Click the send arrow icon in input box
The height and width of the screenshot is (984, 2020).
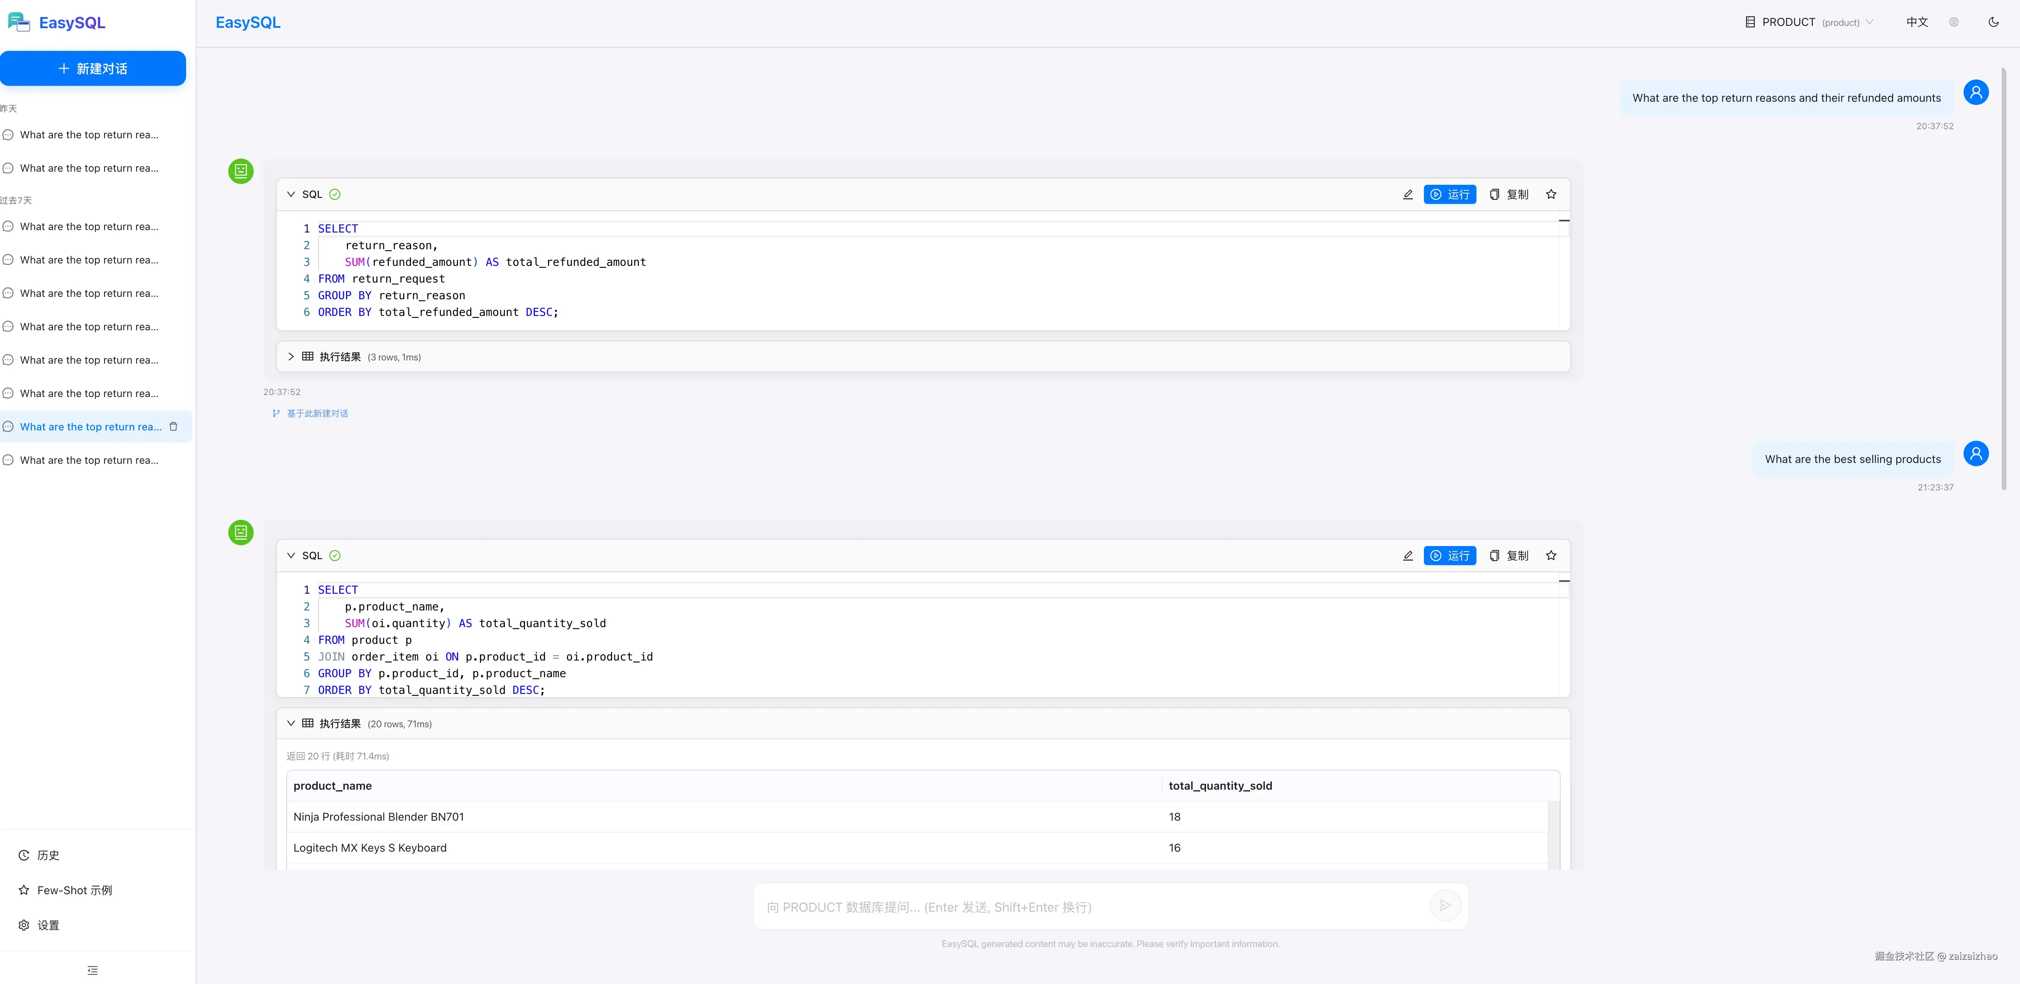(1445, 906)
